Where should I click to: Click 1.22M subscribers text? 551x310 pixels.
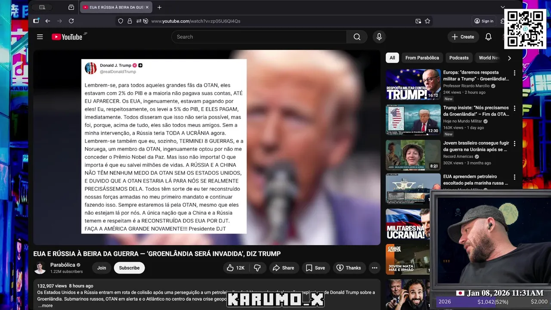pos(67,272)
